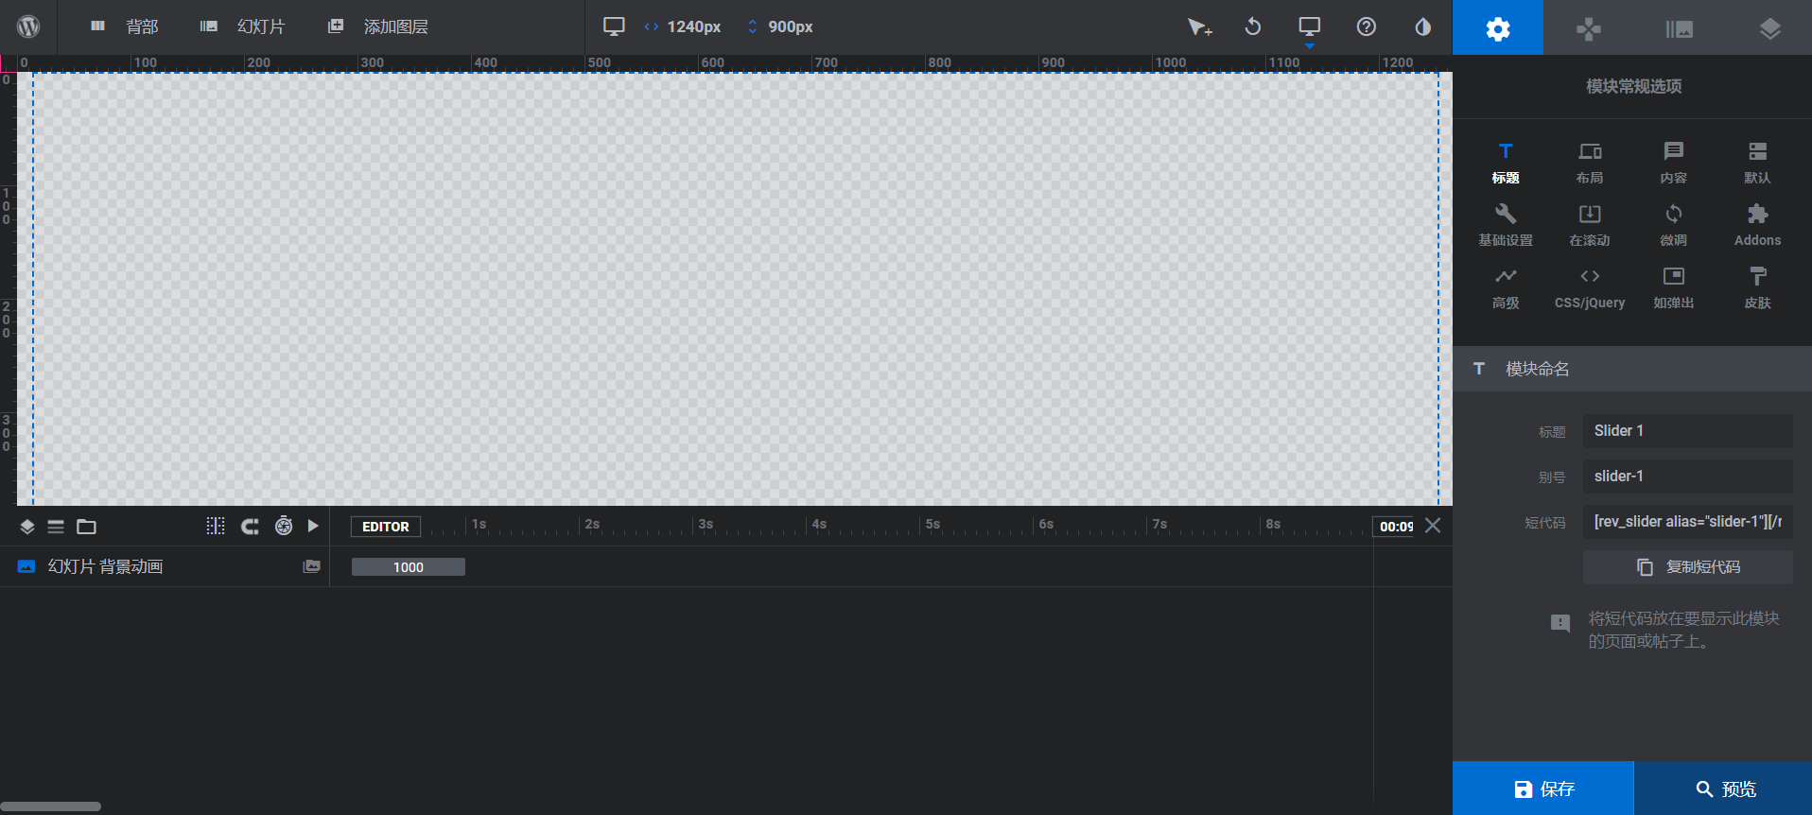Select the 标题 title section icon
Viewport: 1812px width, 815px height.
[x=1506, y=163]
